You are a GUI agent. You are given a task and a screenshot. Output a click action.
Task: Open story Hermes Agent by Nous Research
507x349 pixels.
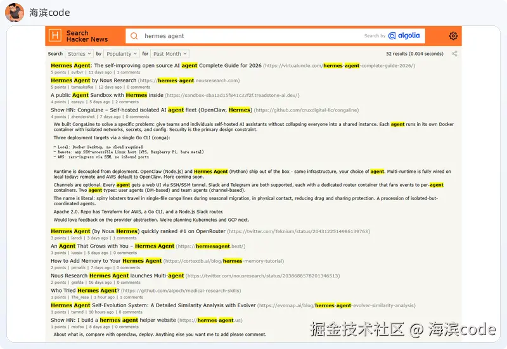pyautogui.click(x=93, y=80)
